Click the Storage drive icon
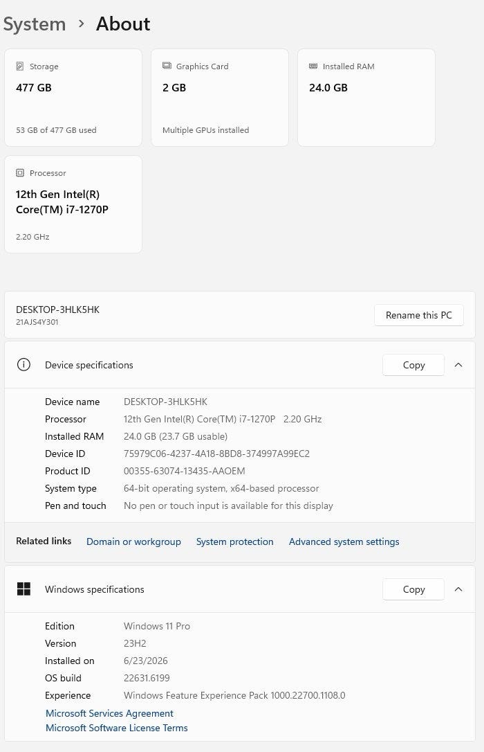This screenshot has height=752, width=484. click(x=19, y=66)
